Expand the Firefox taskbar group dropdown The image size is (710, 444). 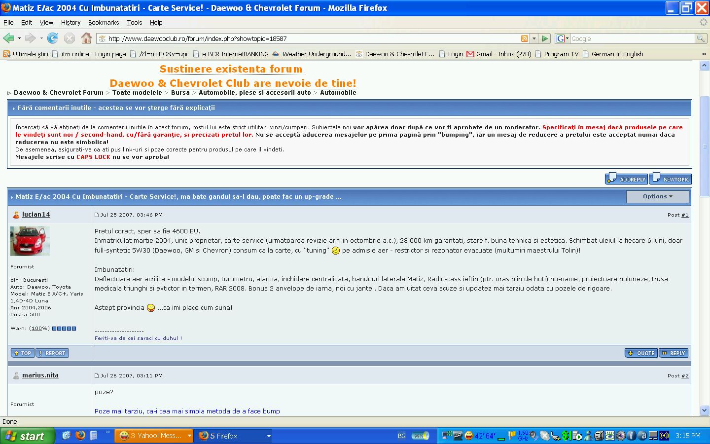pos(269,436)
